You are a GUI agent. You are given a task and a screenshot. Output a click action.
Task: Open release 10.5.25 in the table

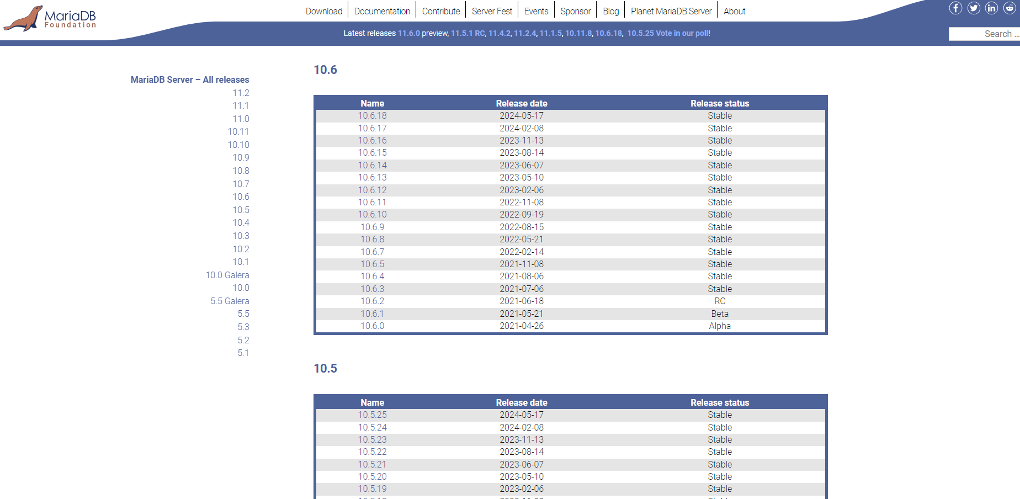pos(373,415)
